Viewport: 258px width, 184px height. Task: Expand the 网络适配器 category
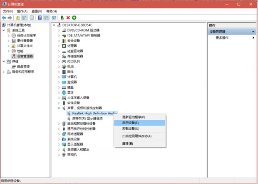click(59, 134)
